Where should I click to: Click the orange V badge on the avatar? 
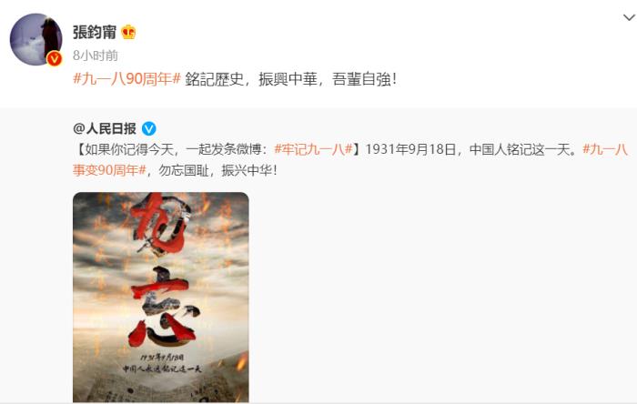(x=55, y=59)
